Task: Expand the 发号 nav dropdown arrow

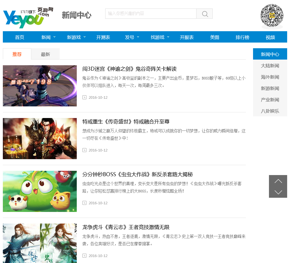Action: click(138, 37)
